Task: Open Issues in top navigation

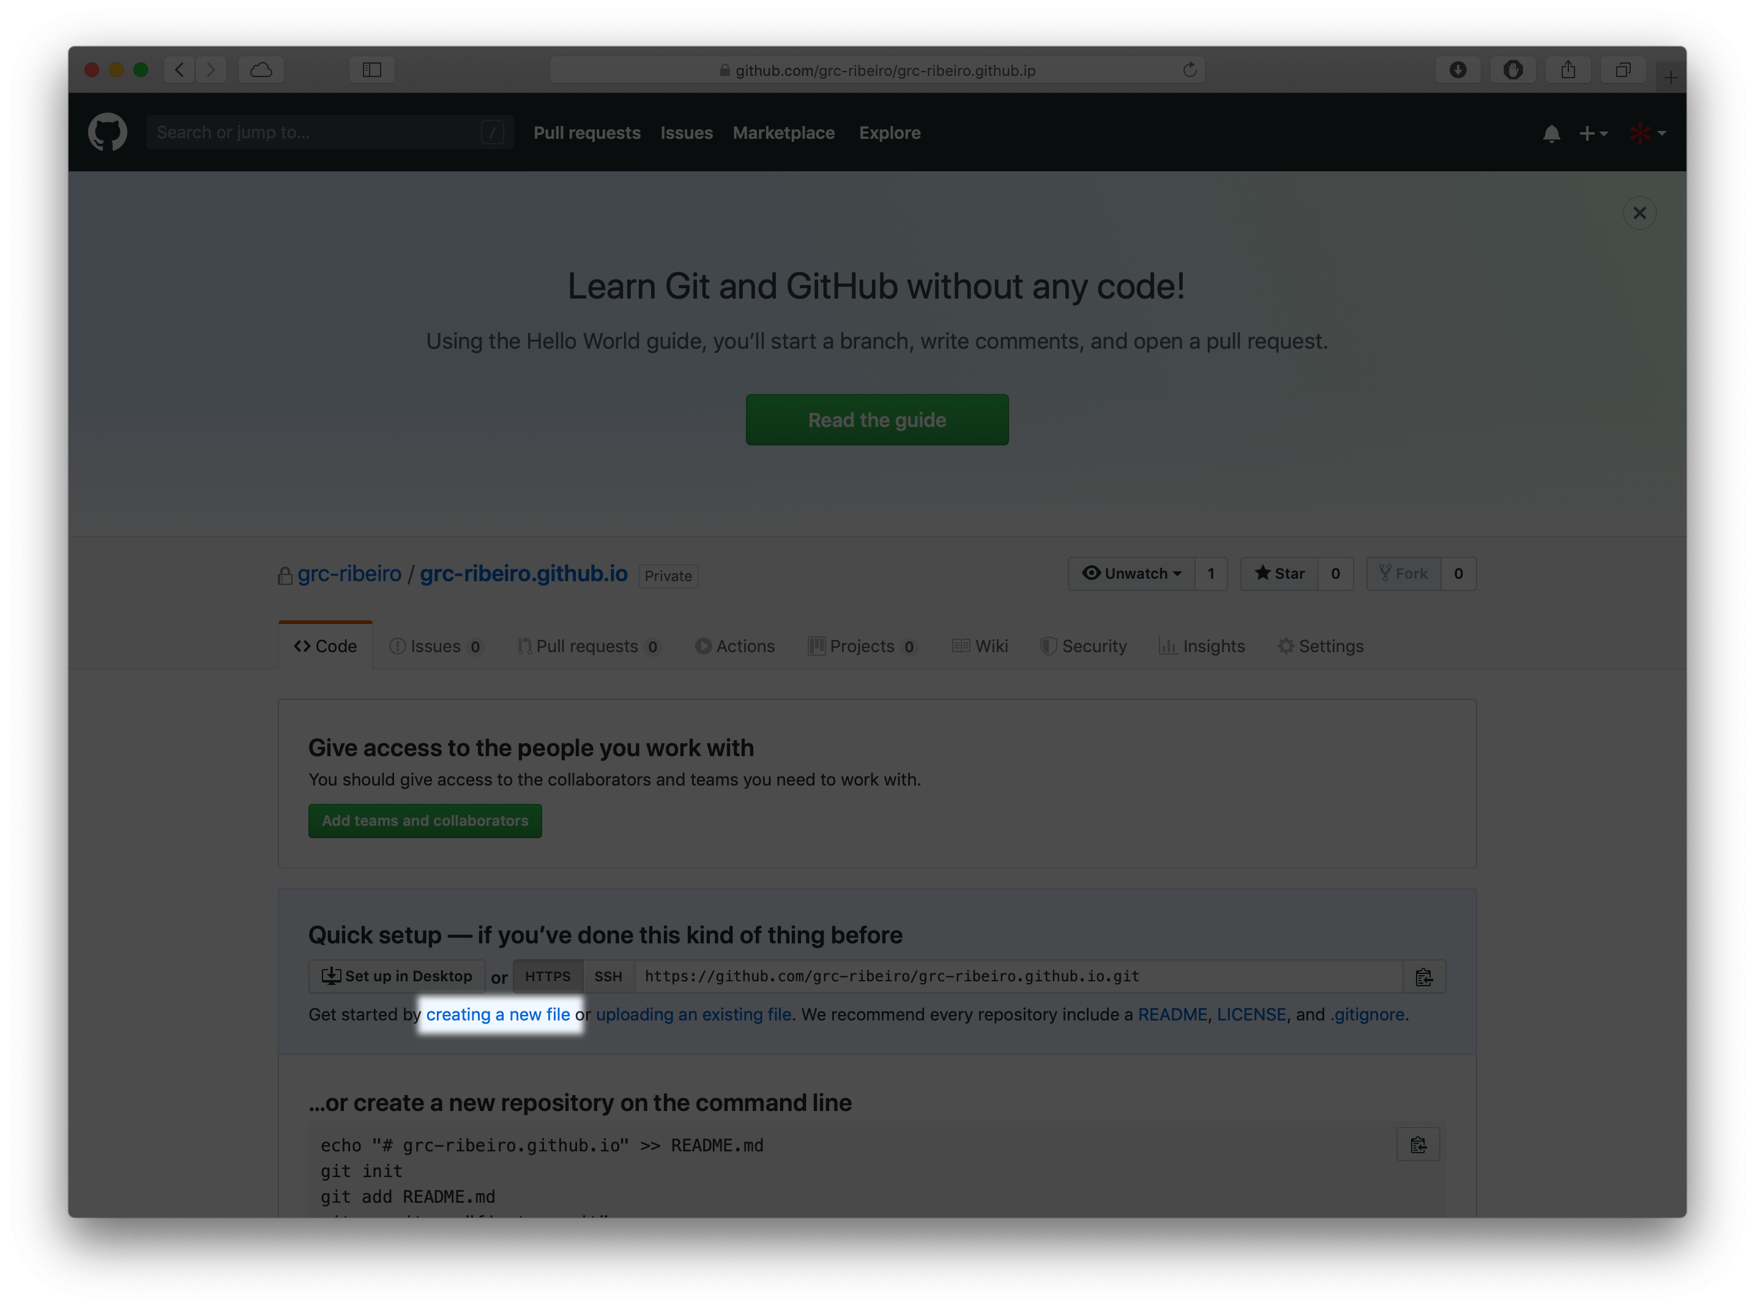Action: (x=686, y=133)
